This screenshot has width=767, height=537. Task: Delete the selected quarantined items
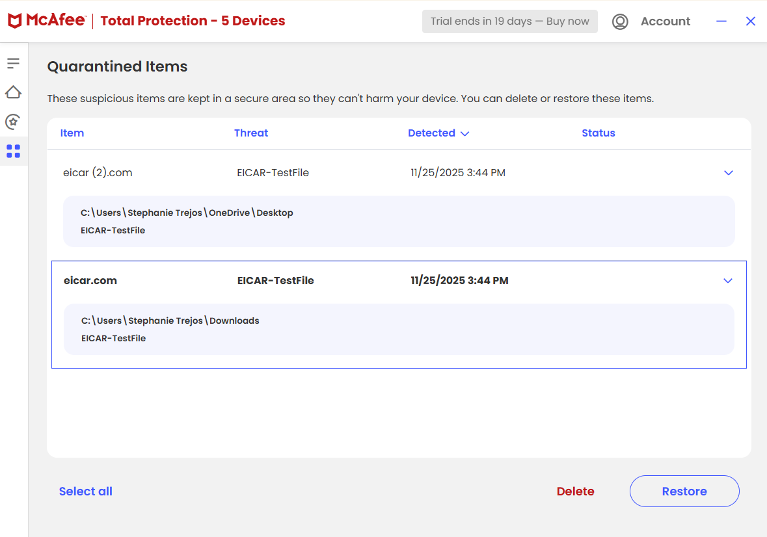click(575, 491)
